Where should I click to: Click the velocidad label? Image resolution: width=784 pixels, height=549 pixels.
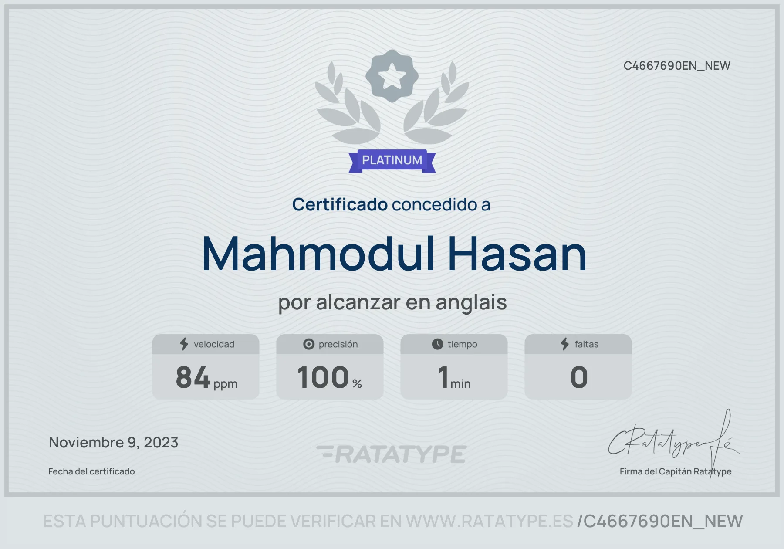coord(214,344)
